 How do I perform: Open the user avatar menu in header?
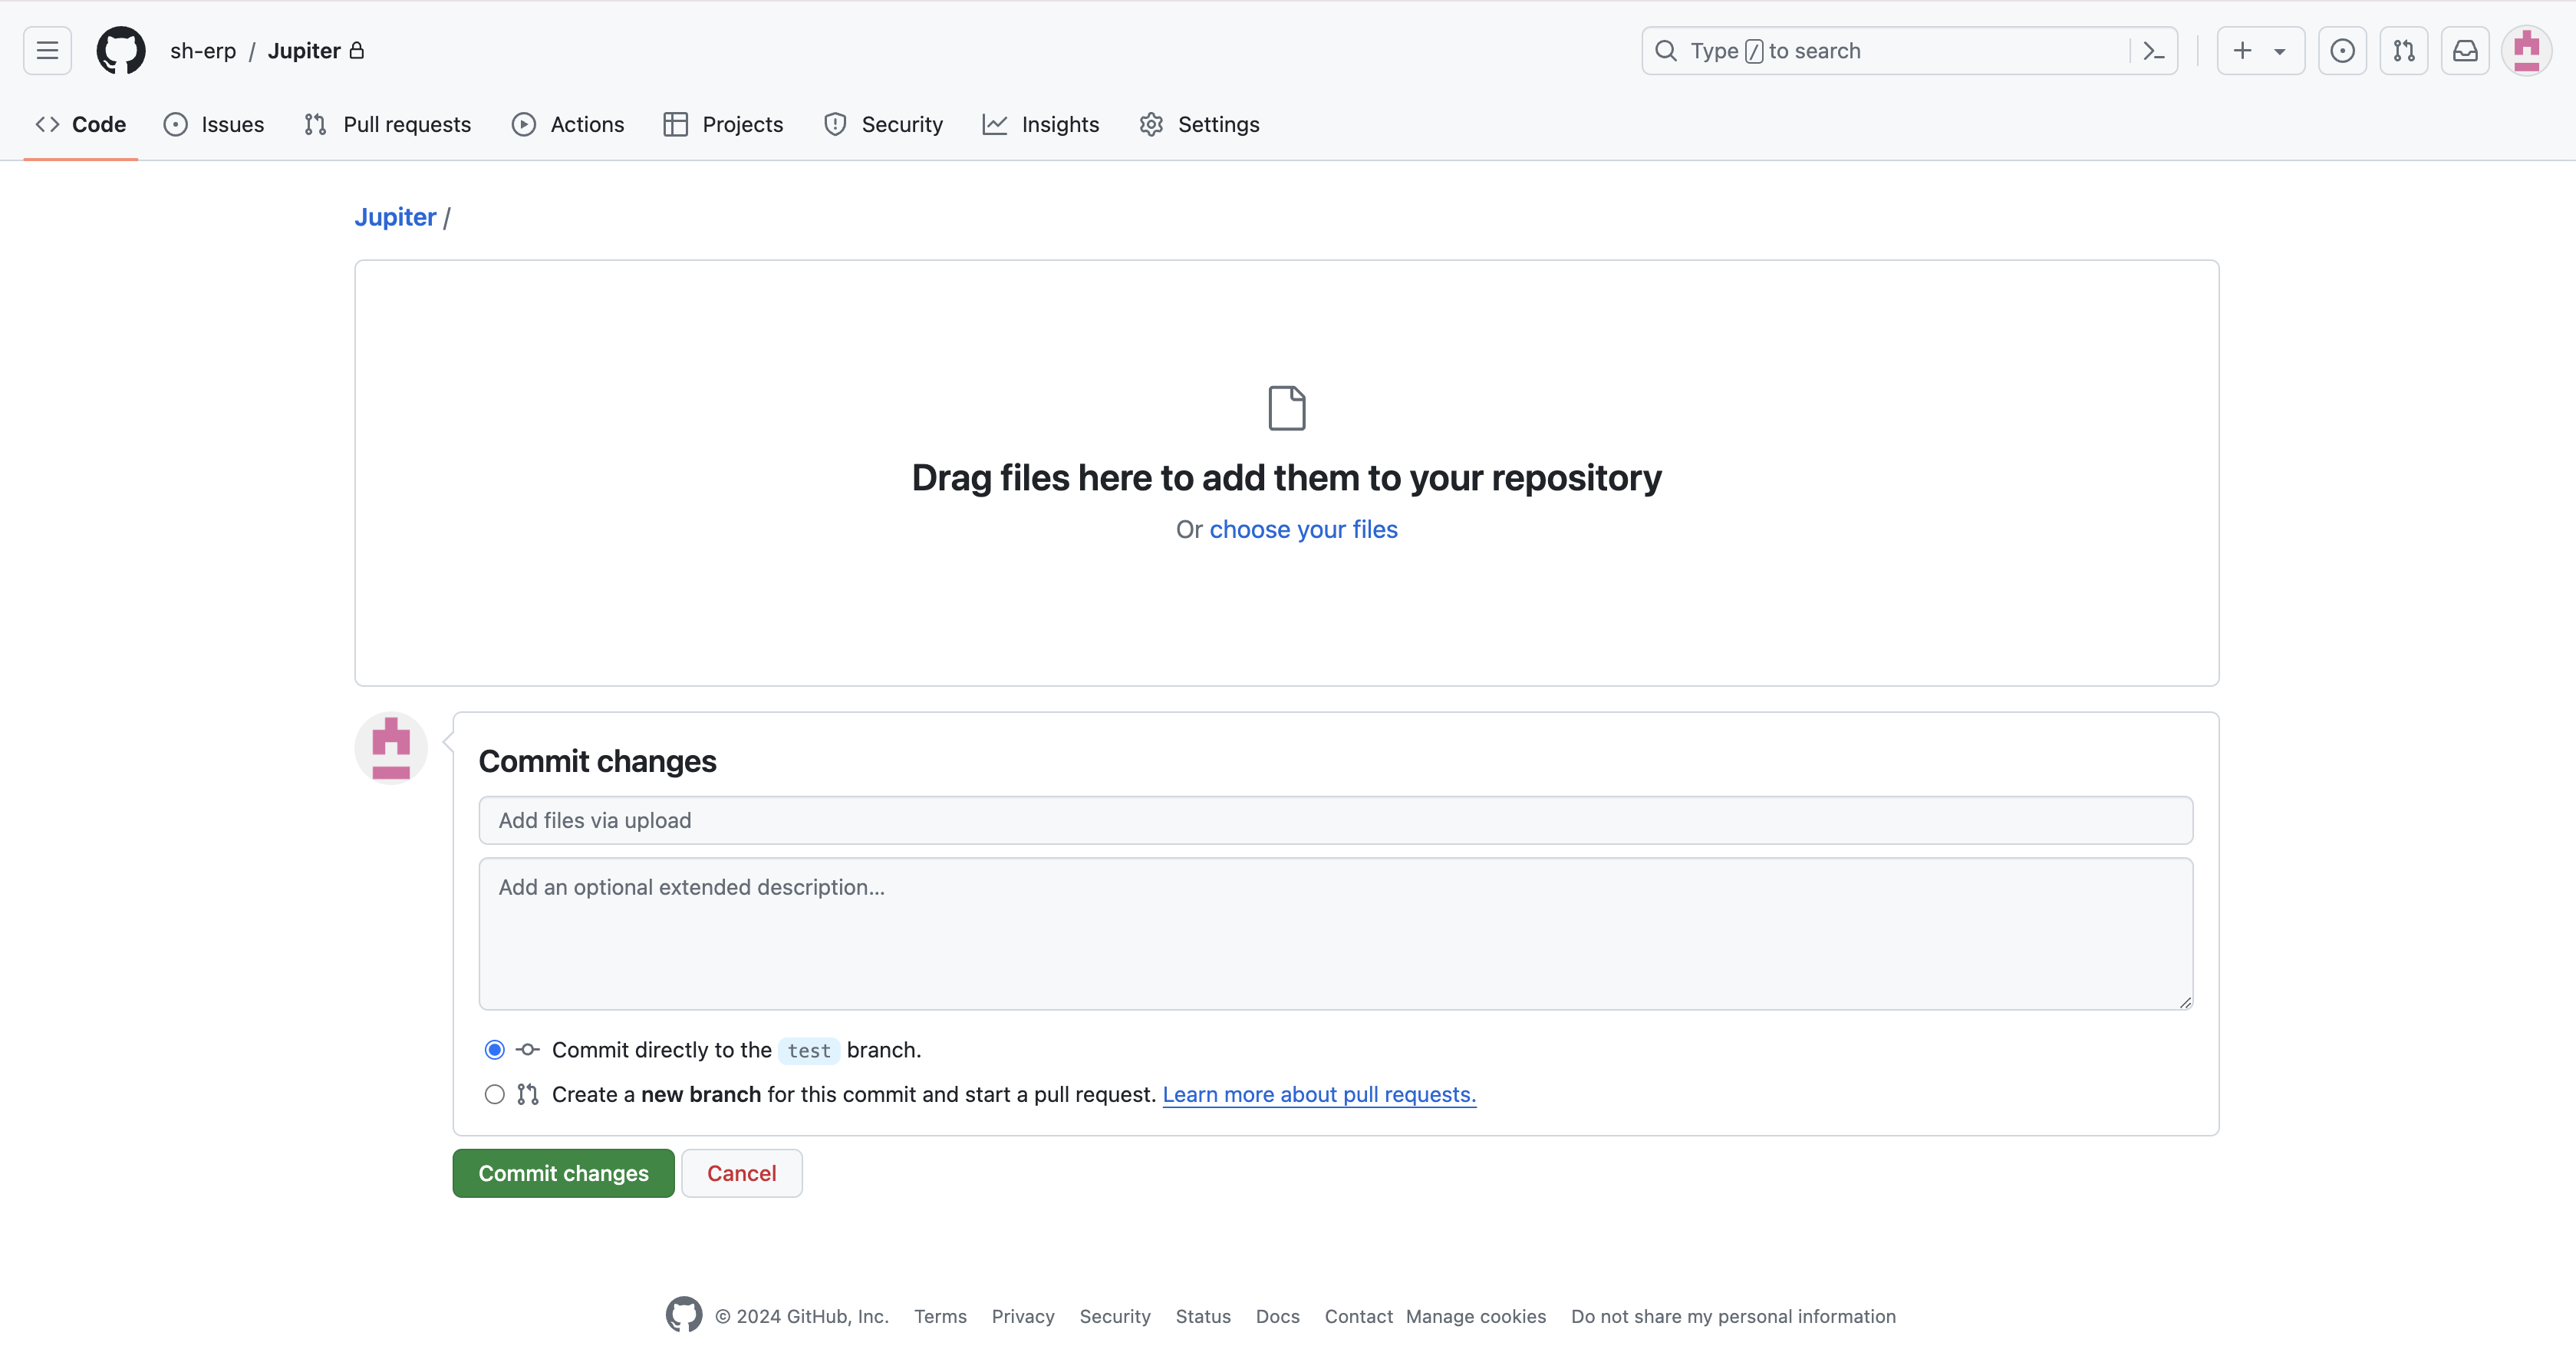(x=2526, y=50)
